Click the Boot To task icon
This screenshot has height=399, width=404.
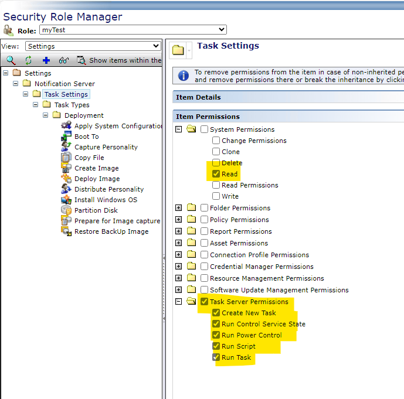(66, 137)
